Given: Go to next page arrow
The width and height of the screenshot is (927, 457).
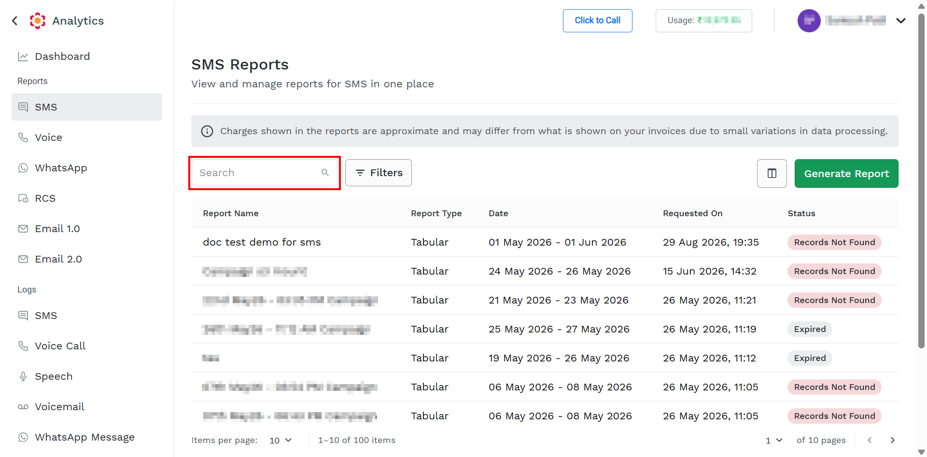Looking at the screenshot, I should (892, 440).
